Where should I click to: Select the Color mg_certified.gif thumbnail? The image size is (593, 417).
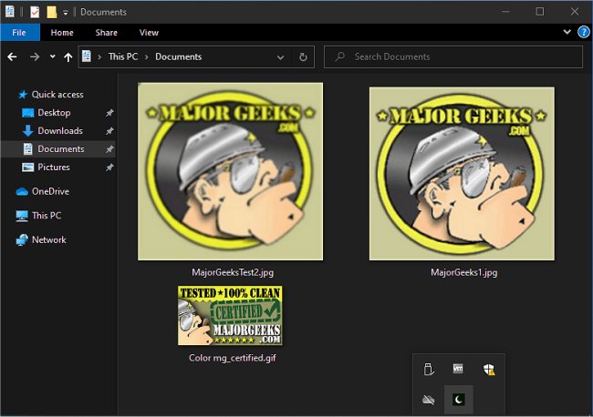tap(230, 316)
